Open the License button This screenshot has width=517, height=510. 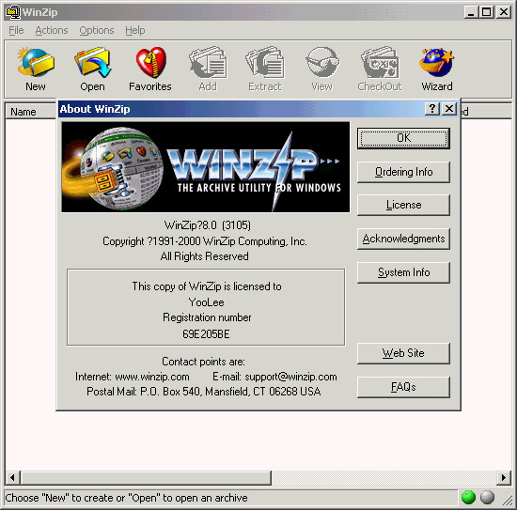(x=403, y=205)
